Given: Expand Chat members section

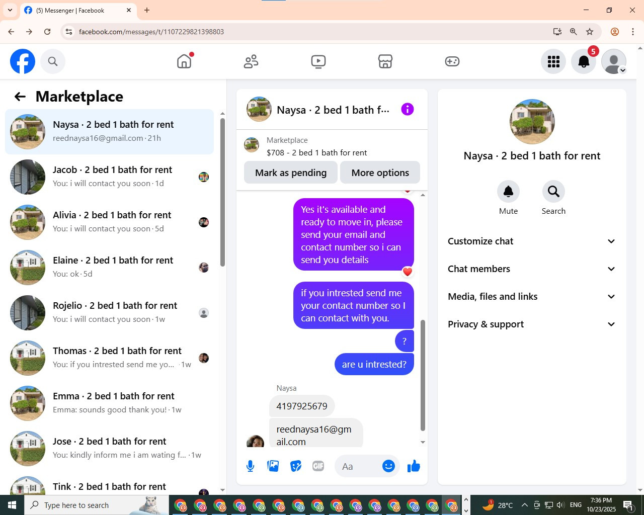Looking at the screenshot, I should click(x=532, y=269).
